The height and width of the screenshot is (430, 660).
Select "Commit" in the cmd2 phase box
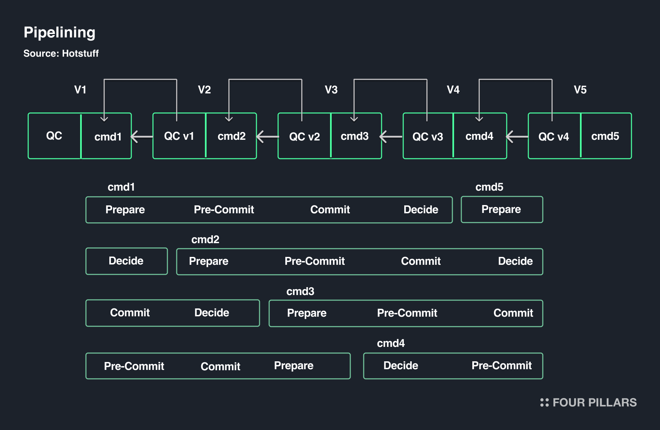pos(421,261)
